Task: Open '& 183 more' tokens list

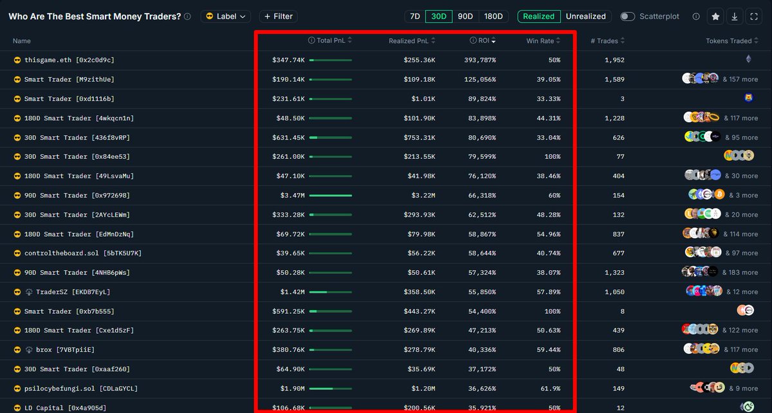Action: (x=740, y=272)
